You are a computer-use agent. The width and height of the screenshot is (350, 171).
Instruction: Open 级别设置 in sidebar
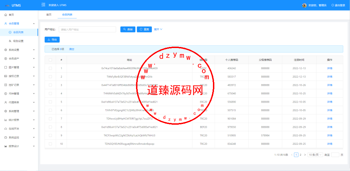pyautogui.click(x=18, y=41)
